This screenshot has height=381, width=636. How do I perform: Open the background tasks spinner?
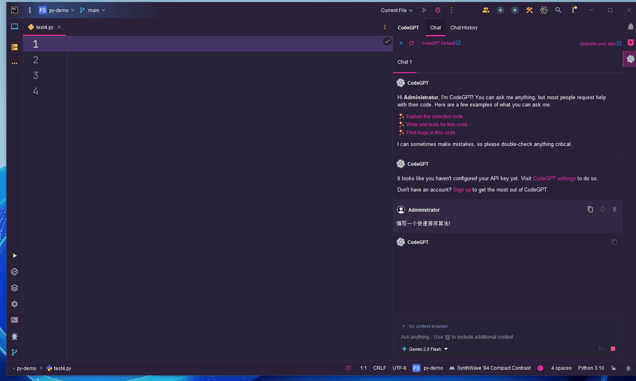point(349,368)
